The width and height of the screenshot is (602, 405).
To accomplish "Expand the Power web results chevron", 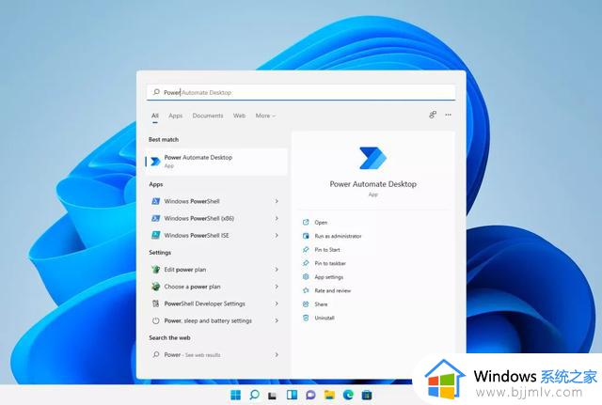I will coord(277,354).
